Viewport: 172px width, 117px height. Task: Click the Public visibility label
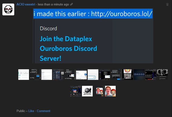click(21, 111)
